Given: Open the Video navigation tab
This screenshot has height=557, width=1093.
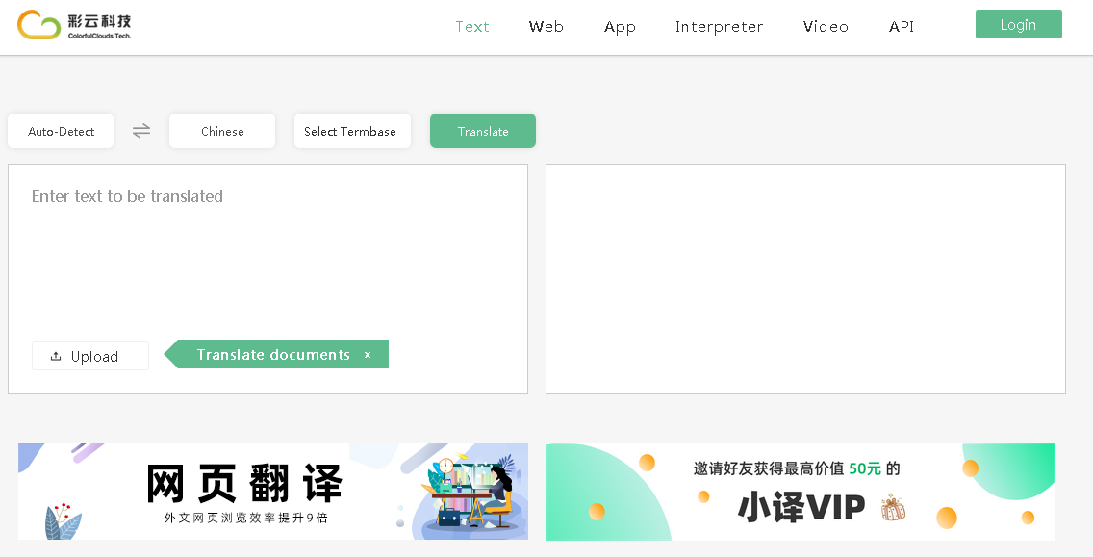Looking at the screenshot, I should 826,27.
